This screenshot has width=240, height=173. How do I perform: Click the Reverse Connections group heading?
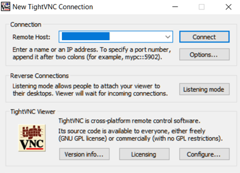pyautogui.click(x=40, y=76)
